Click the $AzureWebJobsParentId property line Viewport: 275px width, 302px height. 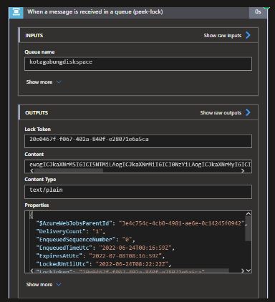(141, 223)
